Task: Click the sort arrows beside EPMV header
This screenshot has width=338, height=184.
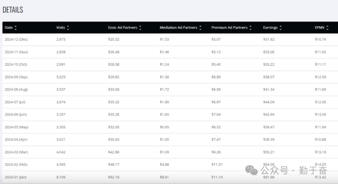Action: coord(327,28)
